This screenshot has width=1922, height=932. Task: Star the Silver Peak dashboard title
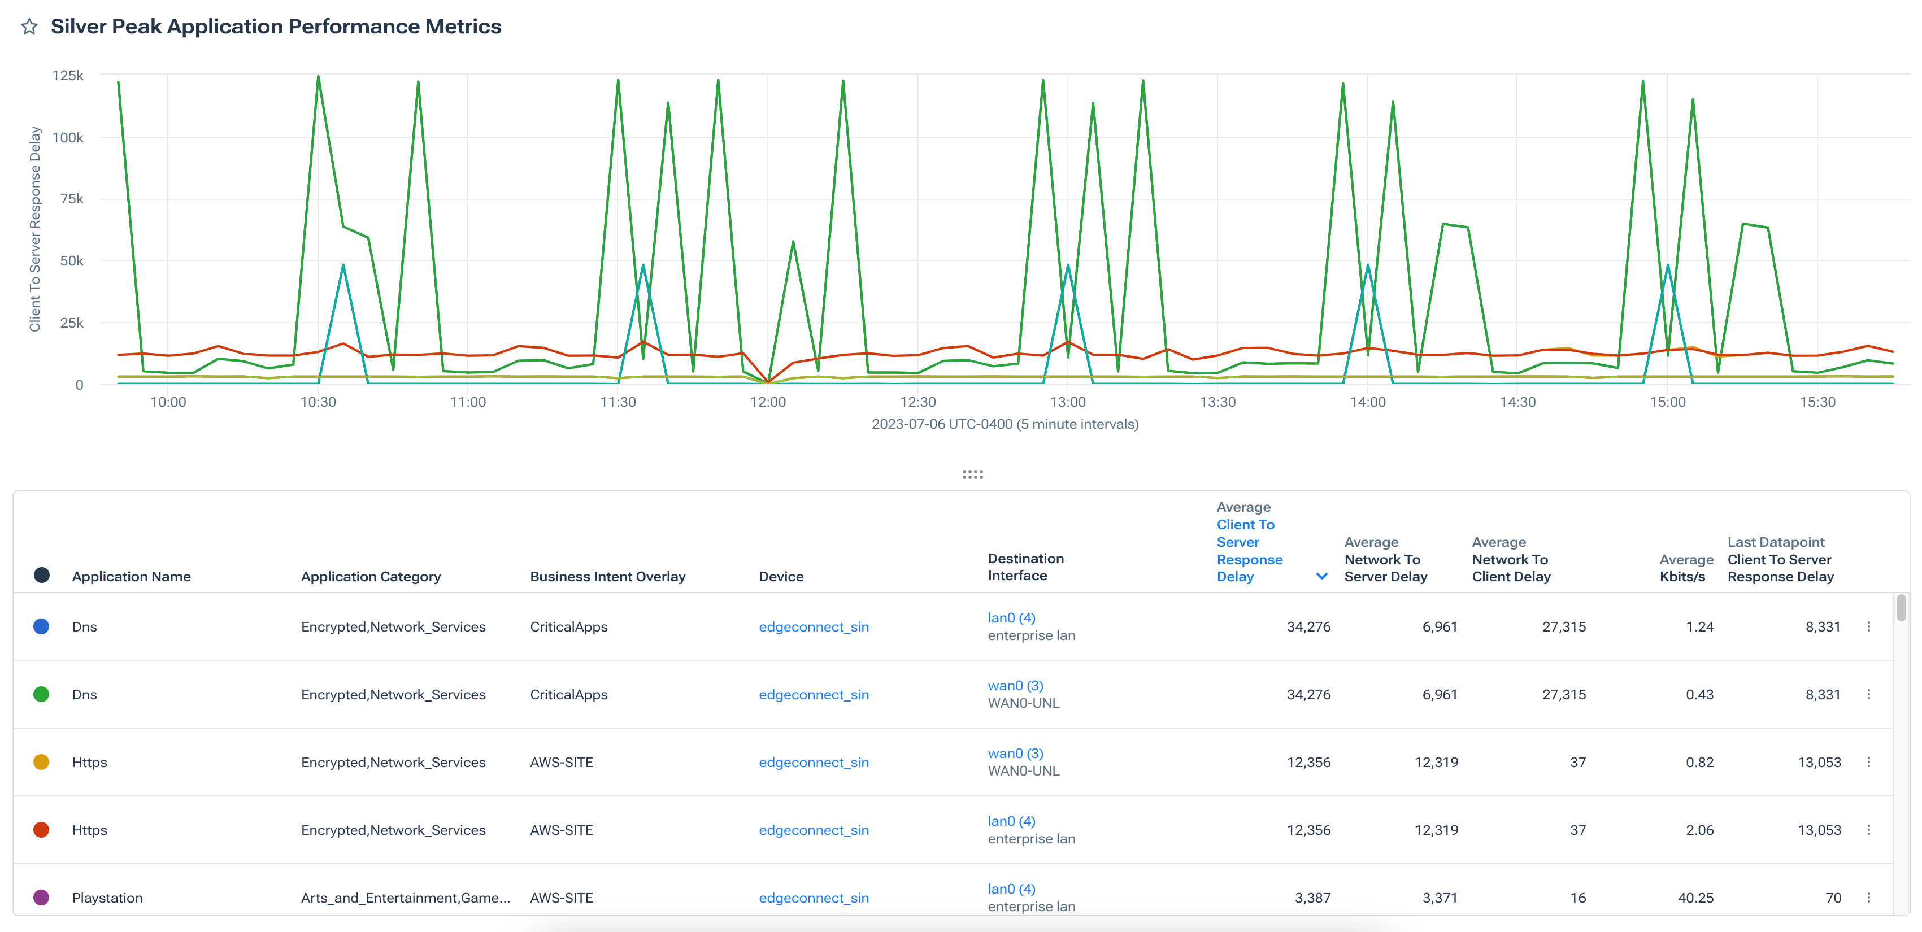29,27
